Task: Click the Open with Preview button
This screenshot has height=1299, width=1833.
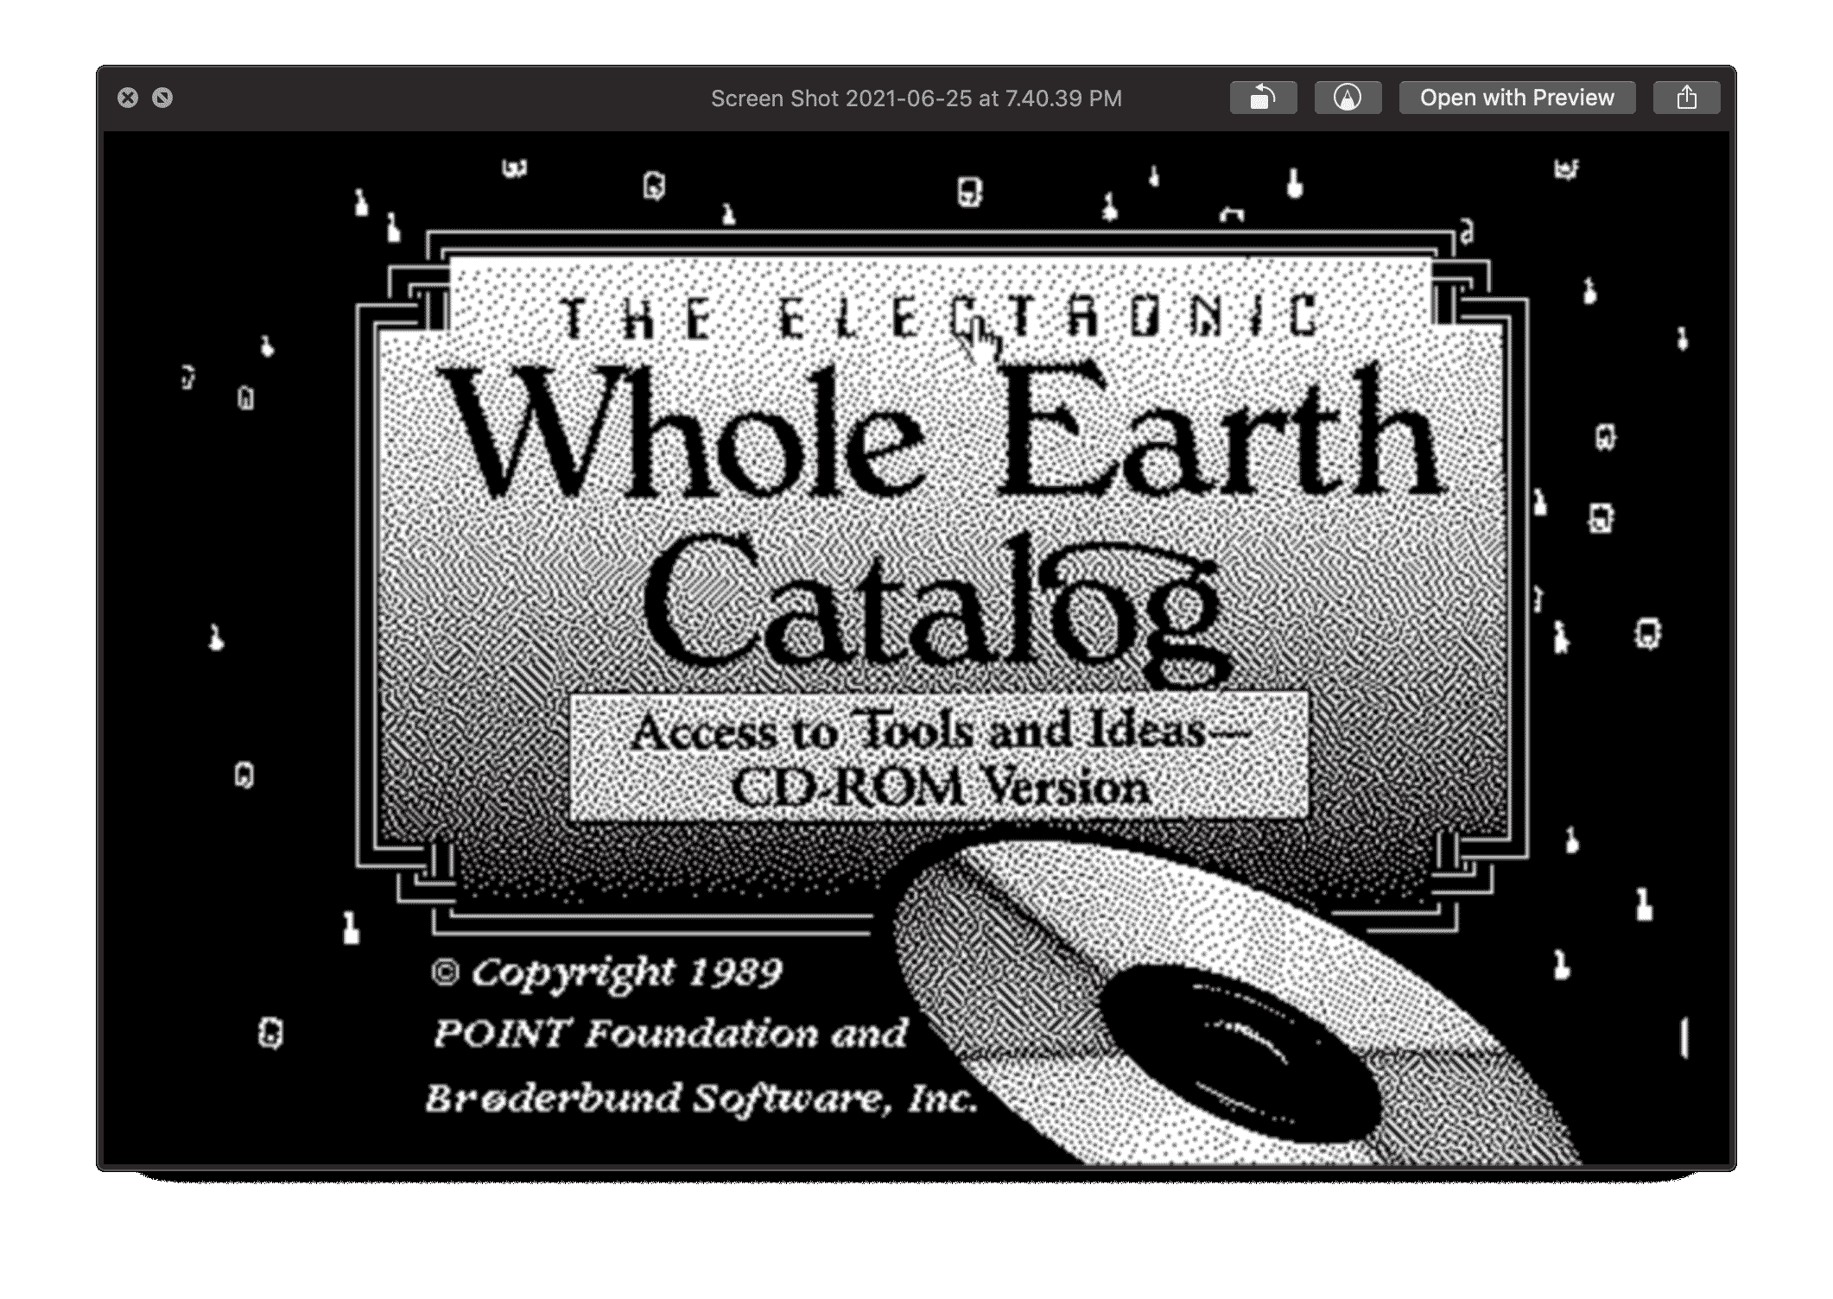Action: coord(1517,98)
